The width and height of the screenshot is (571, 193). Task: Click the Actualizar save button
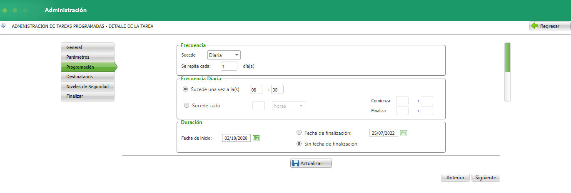tap(311, 163)
